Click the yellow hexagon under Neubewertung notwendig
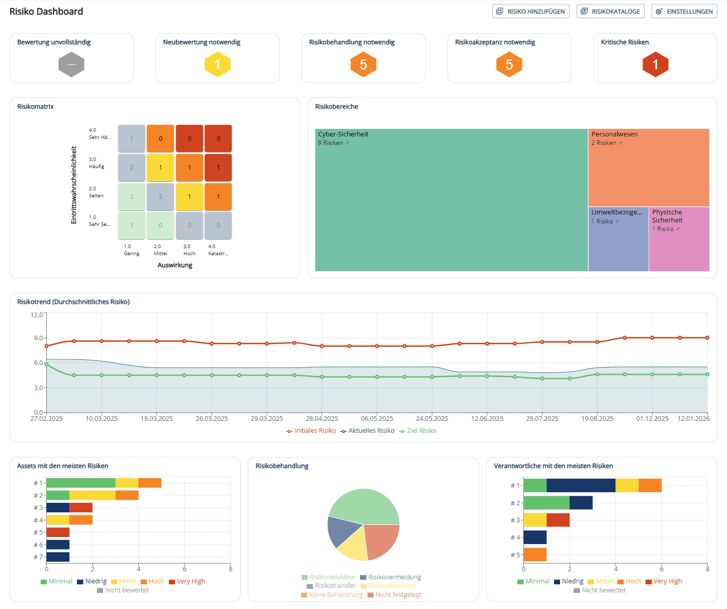Viewport: 727px width, 609px height. [217, 64]
